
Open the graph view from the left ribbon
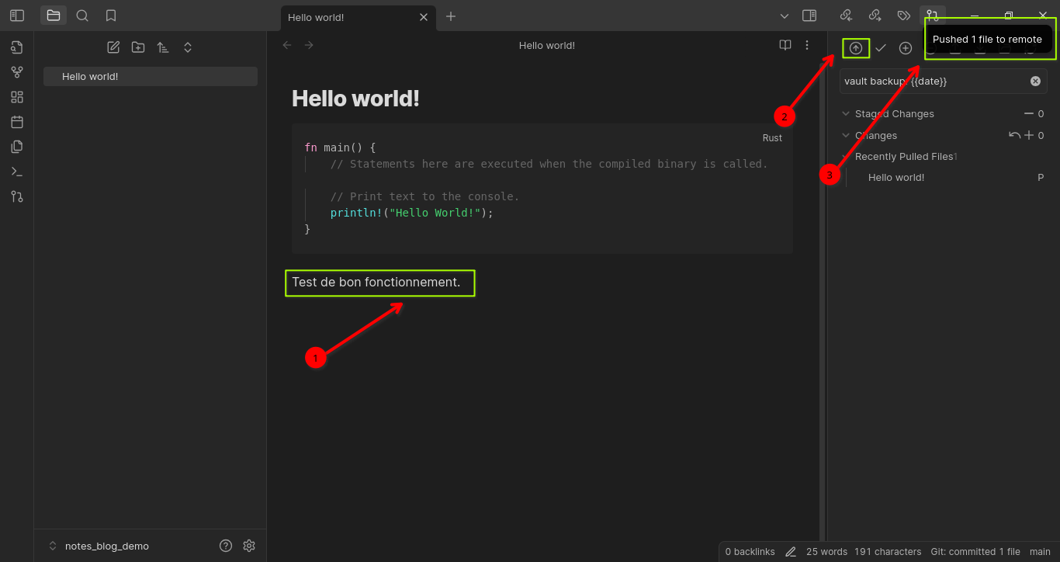pos(17,72)
